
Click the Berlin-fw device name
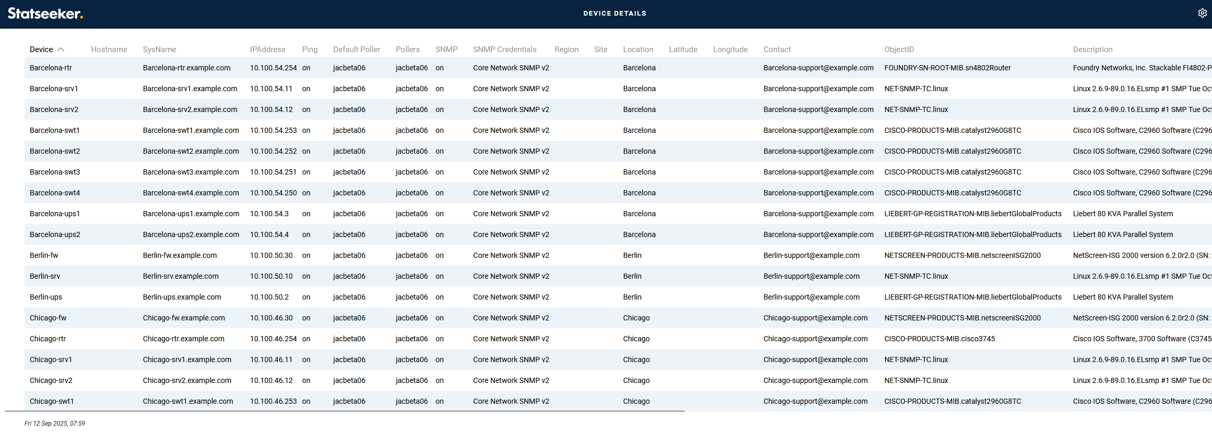click(x=44, y=255)
